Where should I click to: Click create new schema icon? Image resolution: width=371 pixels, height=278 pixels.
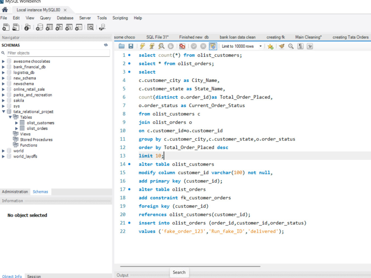pos(40,27)
